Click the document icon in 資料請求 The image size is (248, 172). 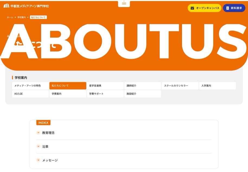pyautogui.click(x=227, y=8)
